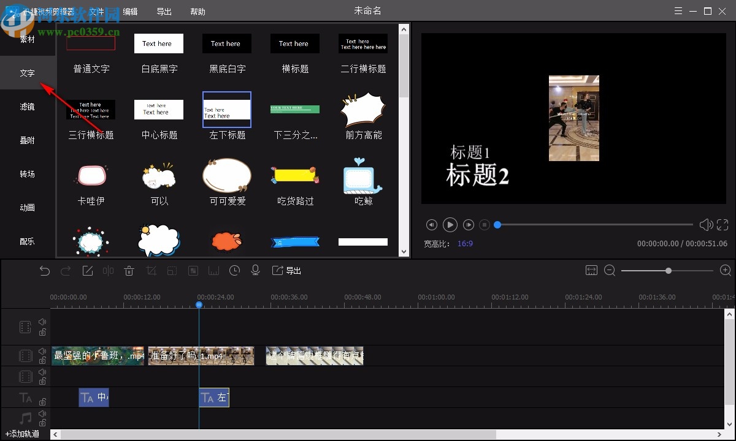Click the speed/duration clock icon on toolbar
This screenshot has height=441, width=736.
234,270
